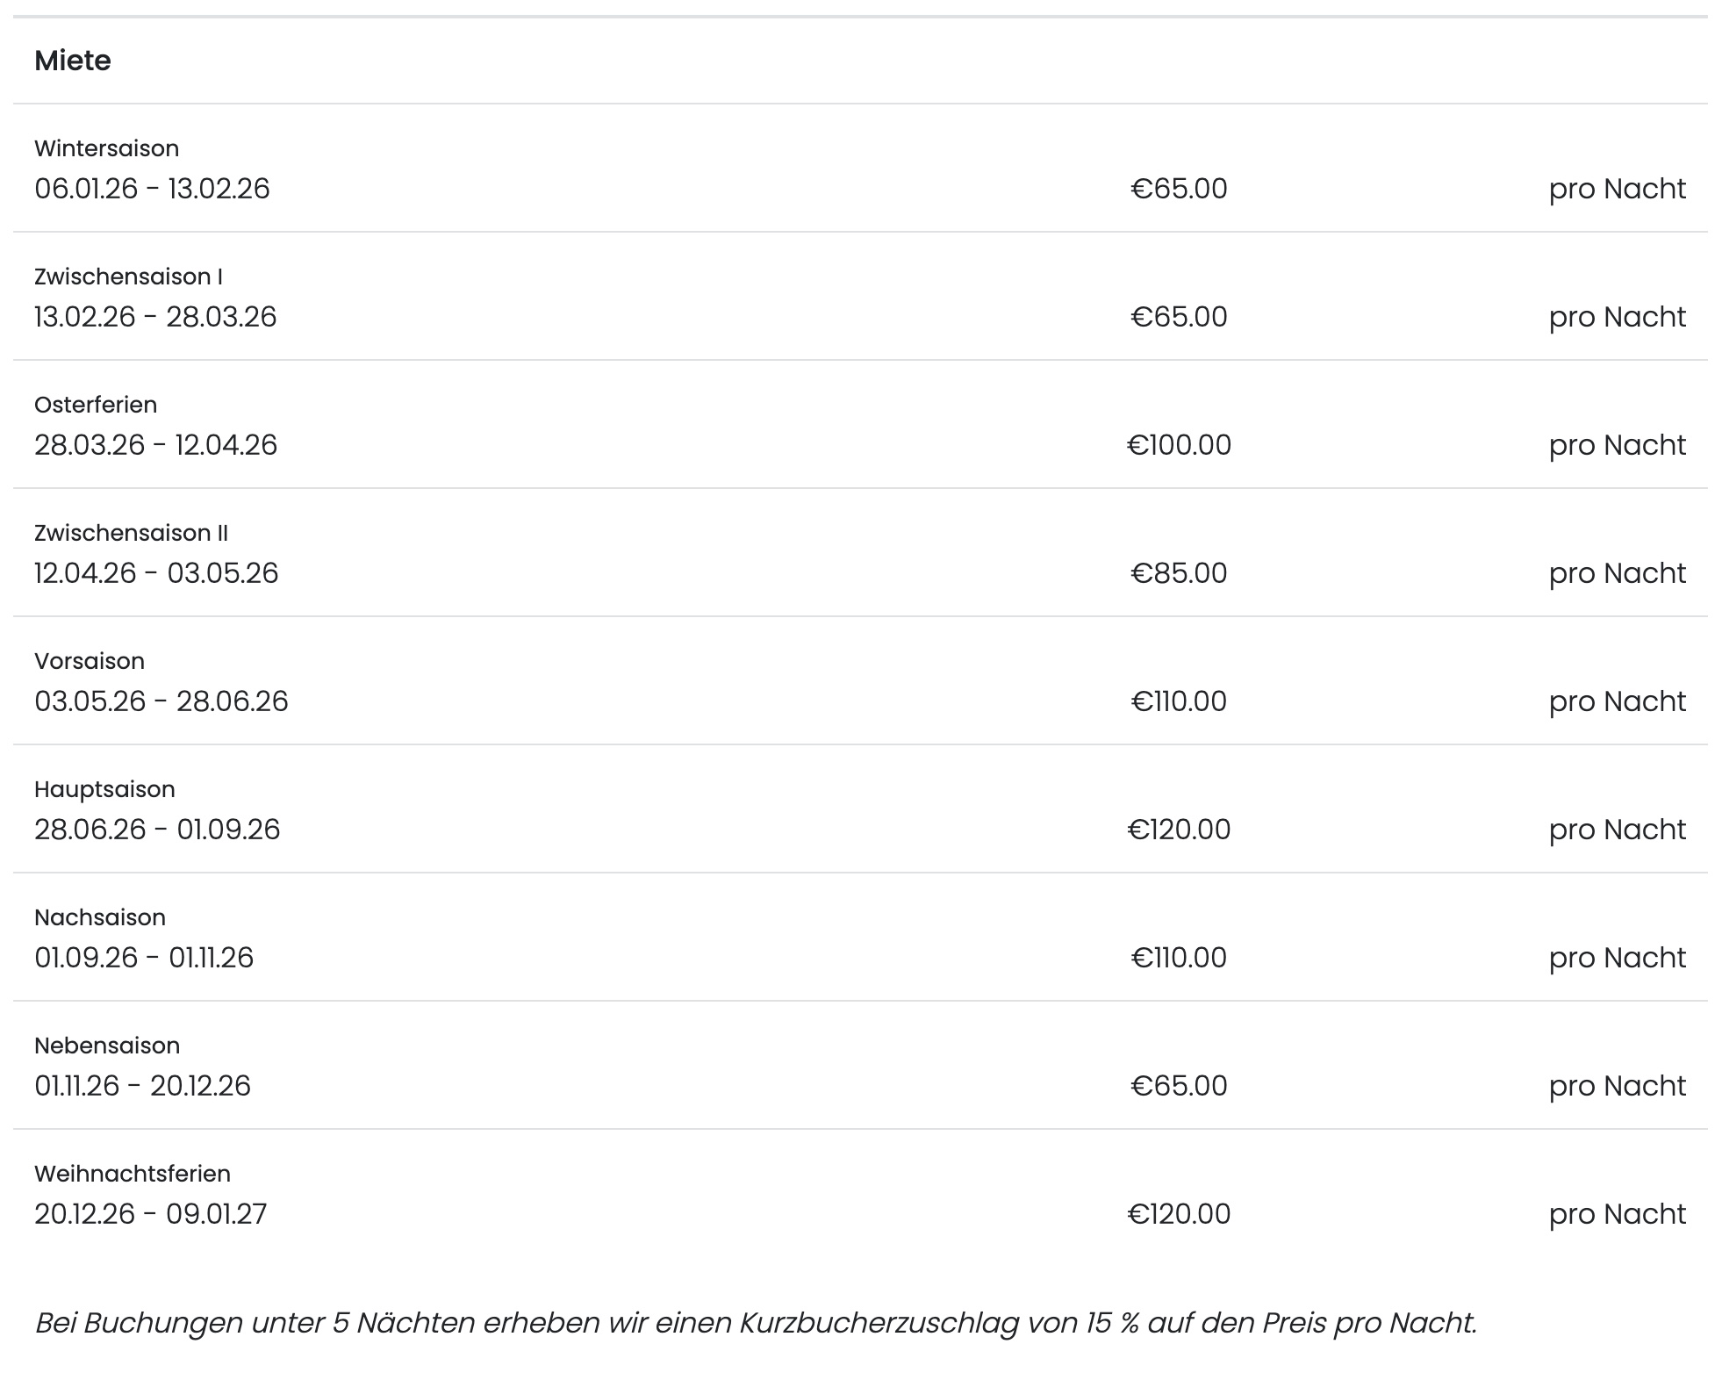The image size is (1722, 1380).
Task: Select the date range 03.05.26 - 28.06.26
Action: point(161,701)
